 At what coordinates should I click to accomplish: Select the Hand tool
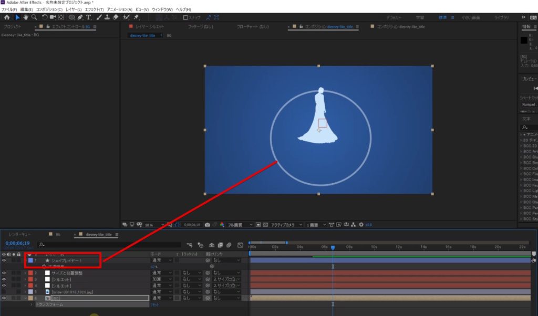coord(26,17)
